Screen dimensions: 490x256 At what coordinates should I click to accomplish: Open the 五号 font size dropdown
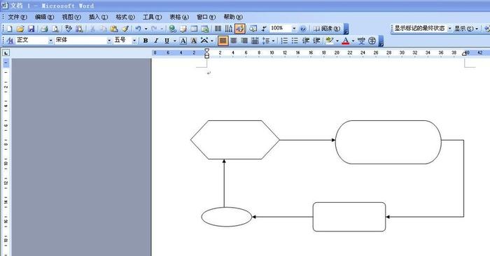point(134,41)
